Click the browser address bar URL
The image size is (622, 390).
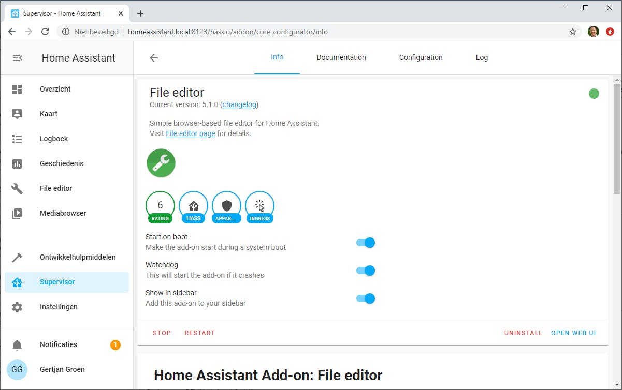(228, 32)
